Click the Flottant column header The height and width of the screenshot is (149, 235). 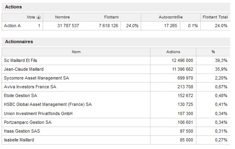click(111, 17)
